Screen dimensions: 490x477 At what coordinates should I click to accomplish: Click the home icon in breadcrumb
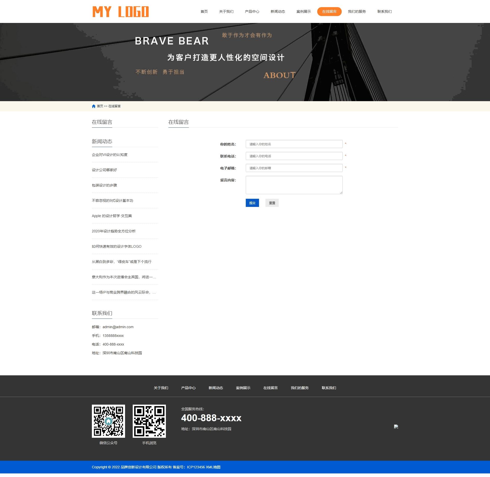point(94,106)
